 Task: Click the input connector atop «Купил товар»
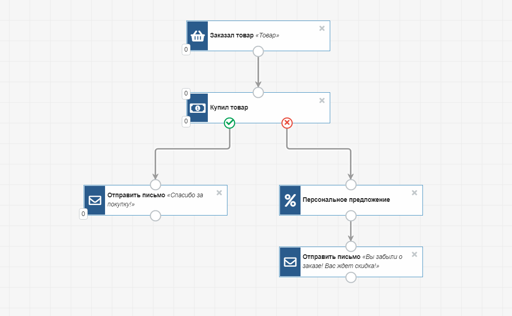[x=258, y=93]
